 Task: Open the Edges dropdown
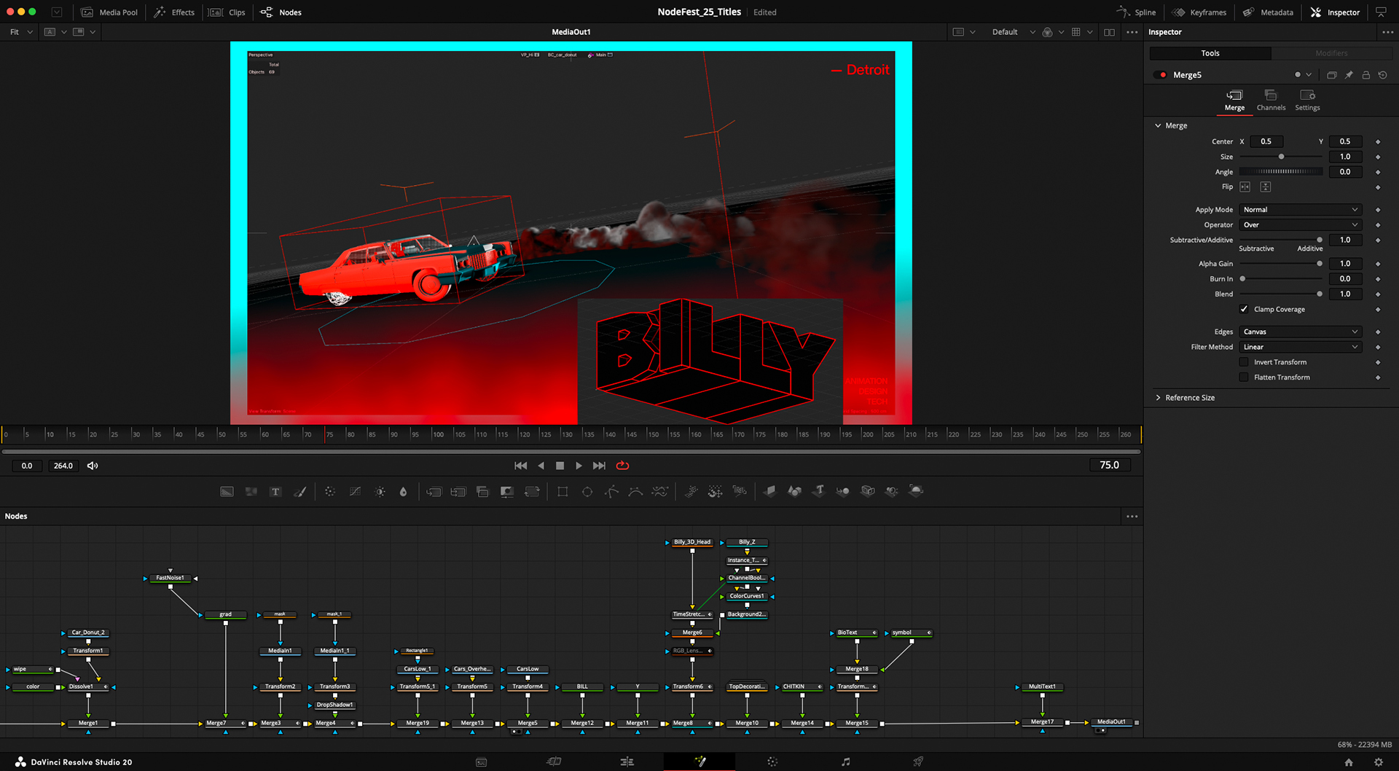1300,332
